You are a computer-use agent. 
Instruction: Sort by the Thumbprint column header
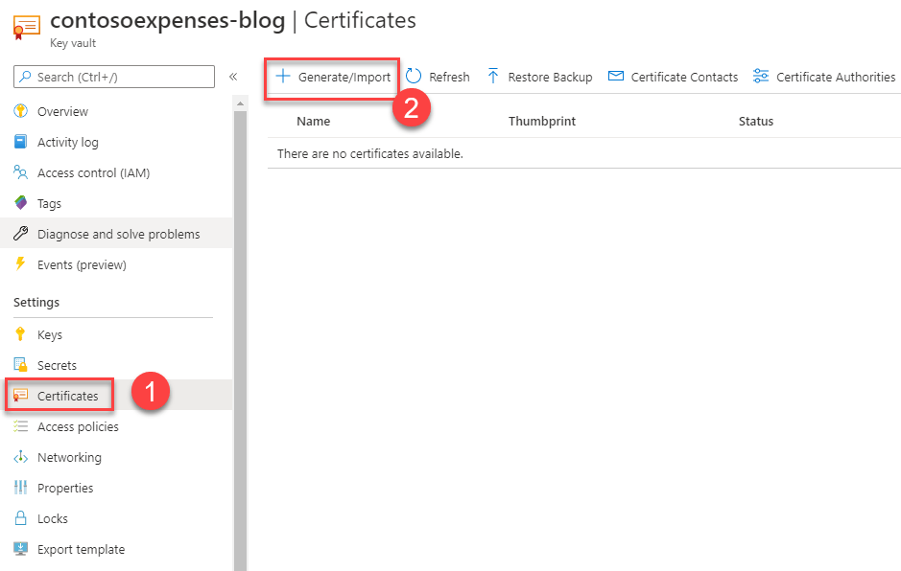coord(542,121)
